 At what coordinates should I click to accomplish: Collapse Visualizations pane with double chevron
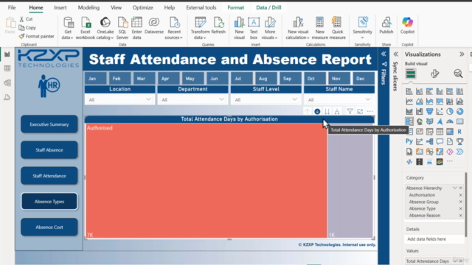pos(462,54)
